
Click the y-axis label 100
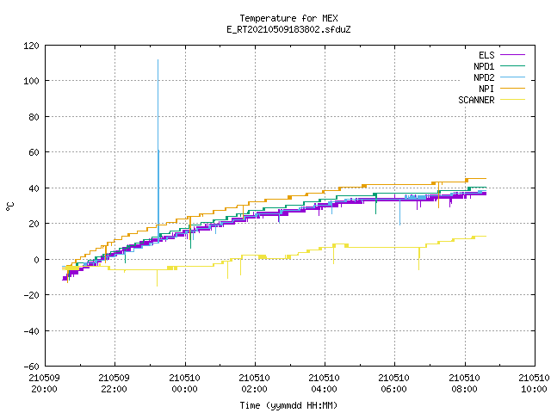coord(31,81)
